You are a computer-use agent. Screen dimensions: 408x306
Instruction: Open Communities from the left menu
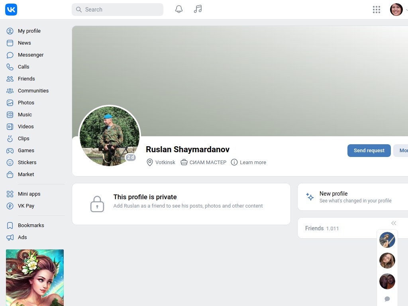[x=33, y=91]
